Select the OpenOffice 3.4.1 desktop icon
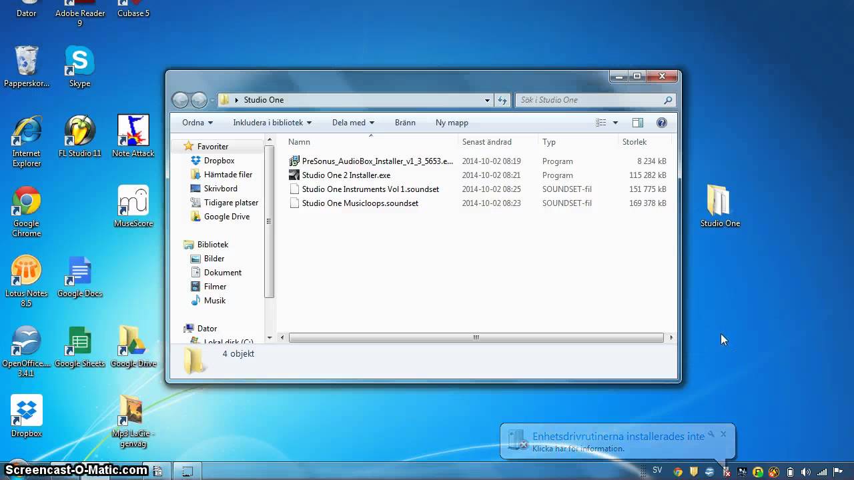 tap(27, 351)
